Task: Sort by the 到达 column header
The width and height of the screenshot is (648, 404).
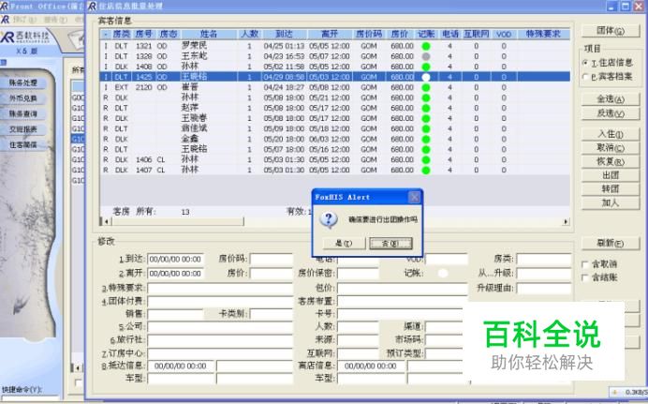Action: [284, 34]
